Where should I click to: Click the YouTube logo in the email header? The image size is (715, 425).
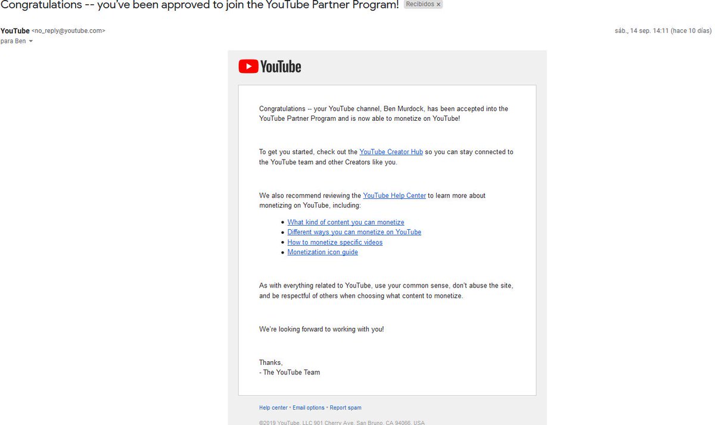point(270,67)
